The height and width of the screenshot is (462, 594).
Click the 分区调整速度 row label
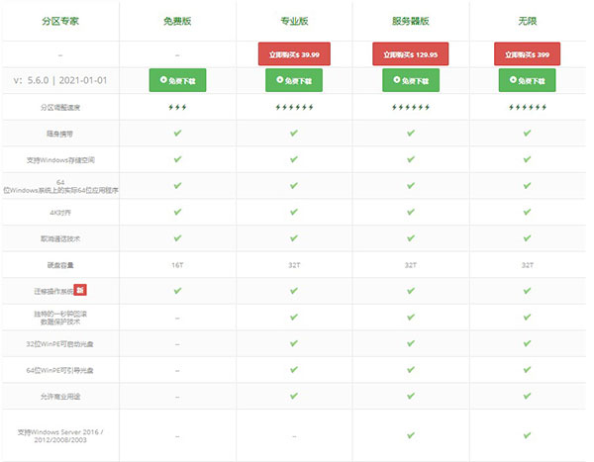tap(60, 108)
